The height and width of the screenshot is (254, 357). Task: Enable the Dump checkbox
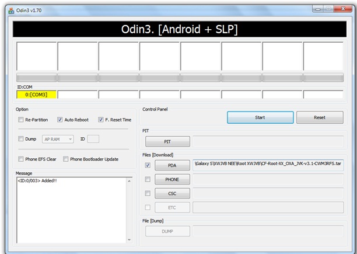click(x=21, y=139)
